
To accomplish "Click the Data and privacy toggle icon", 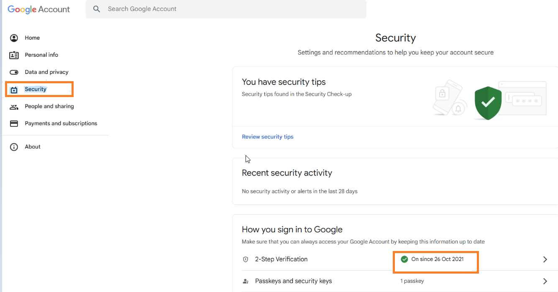I will coord(14,72).
